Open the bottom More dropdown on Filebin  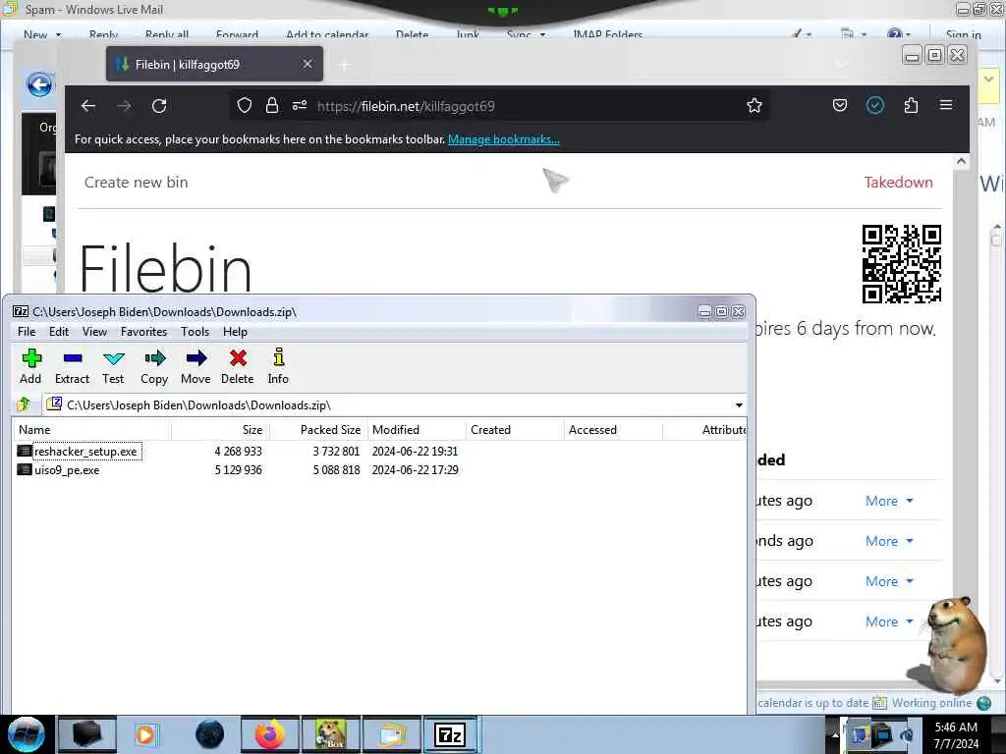pos(889,621)
